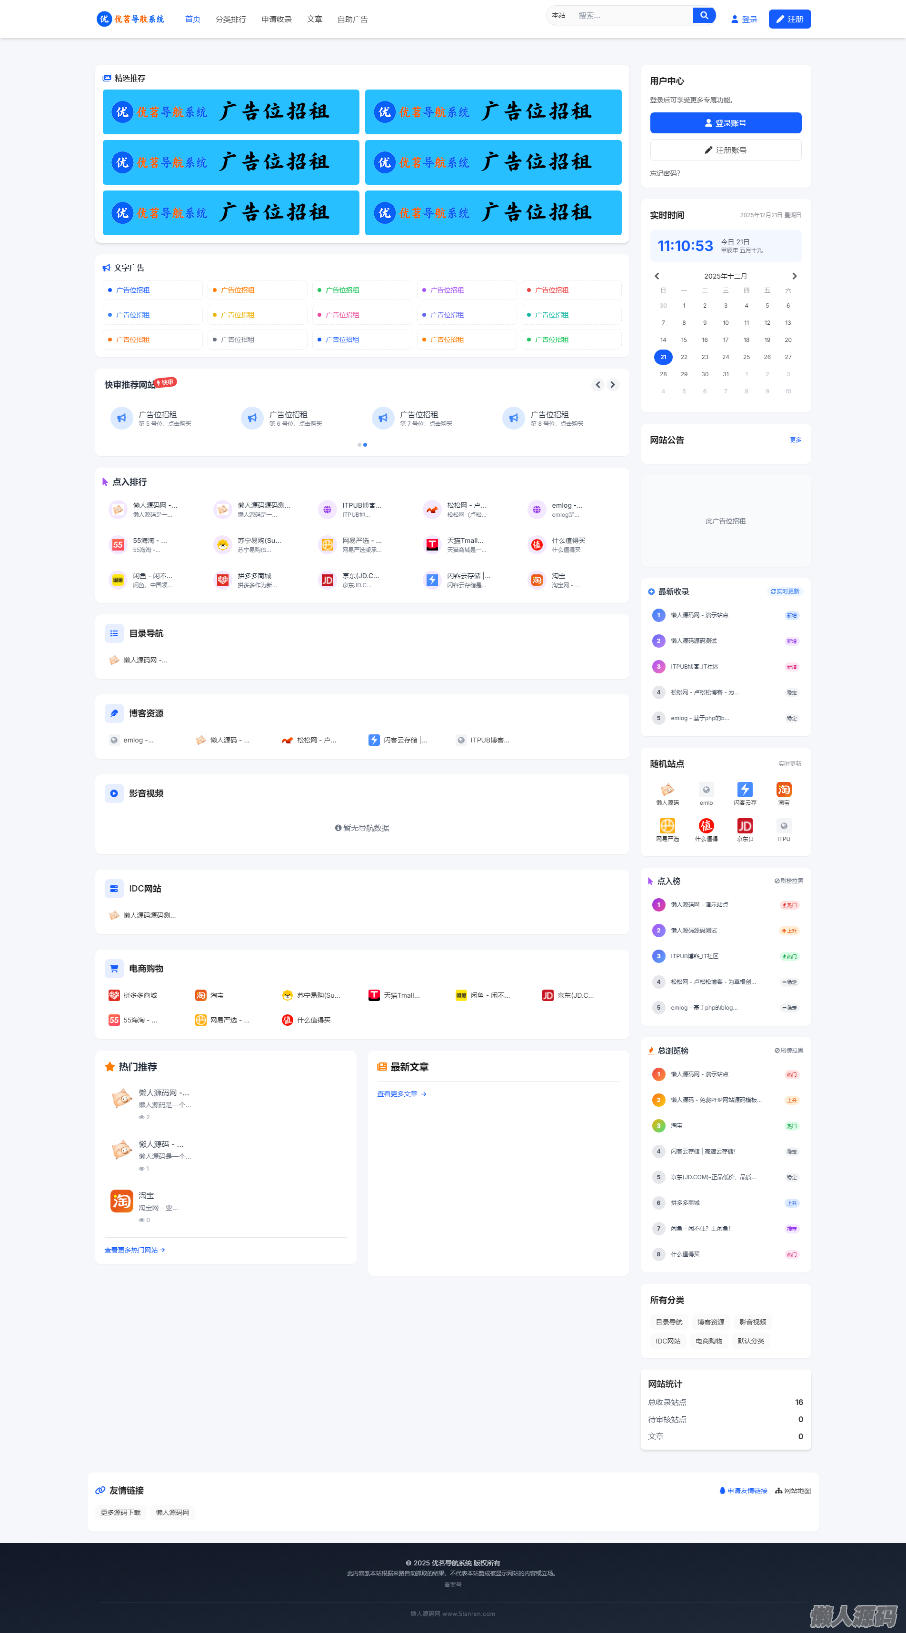Open the 闲鱼 icon in 点入排行

point(118,580)
